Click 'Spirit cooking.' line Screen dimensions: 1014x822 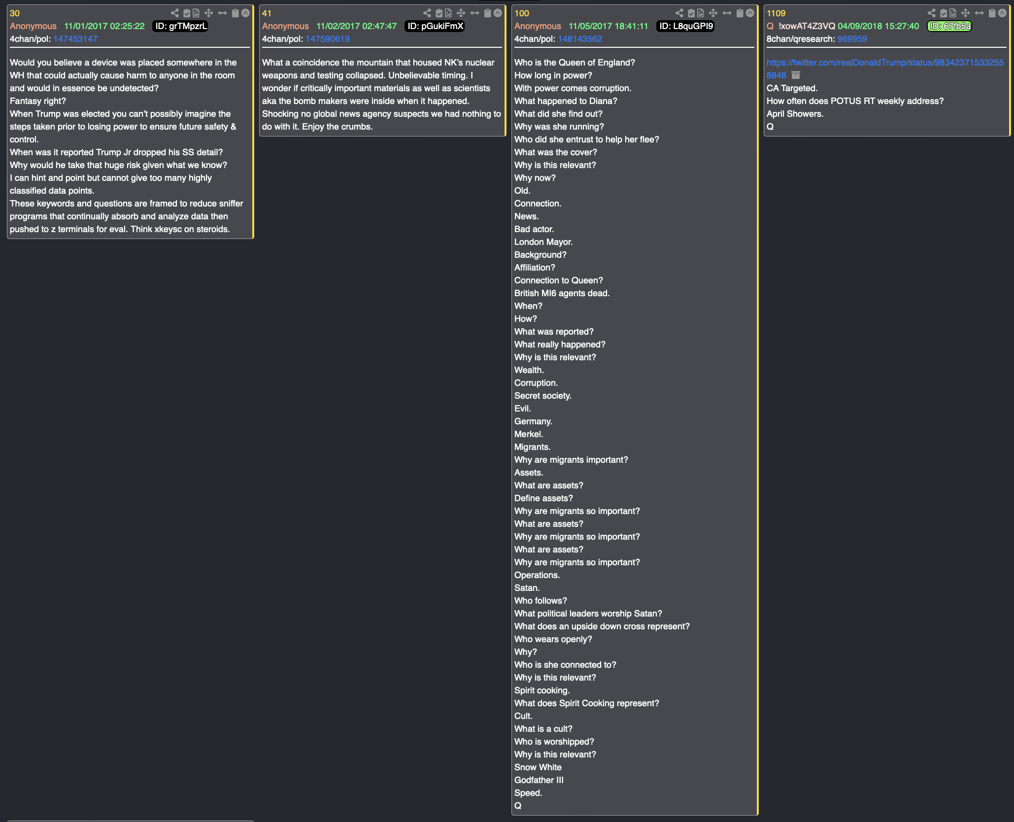click(x=542, y=690)
